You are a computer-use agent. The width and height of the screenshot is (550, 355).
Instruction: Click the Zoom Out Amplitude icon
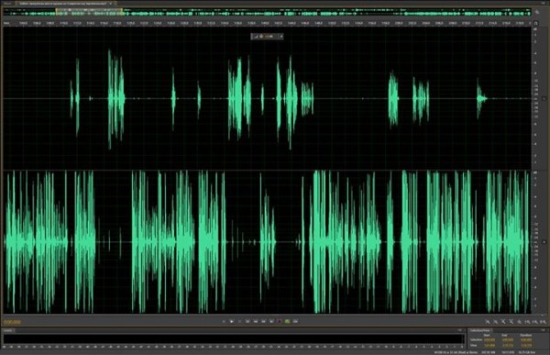click(496, 321)
